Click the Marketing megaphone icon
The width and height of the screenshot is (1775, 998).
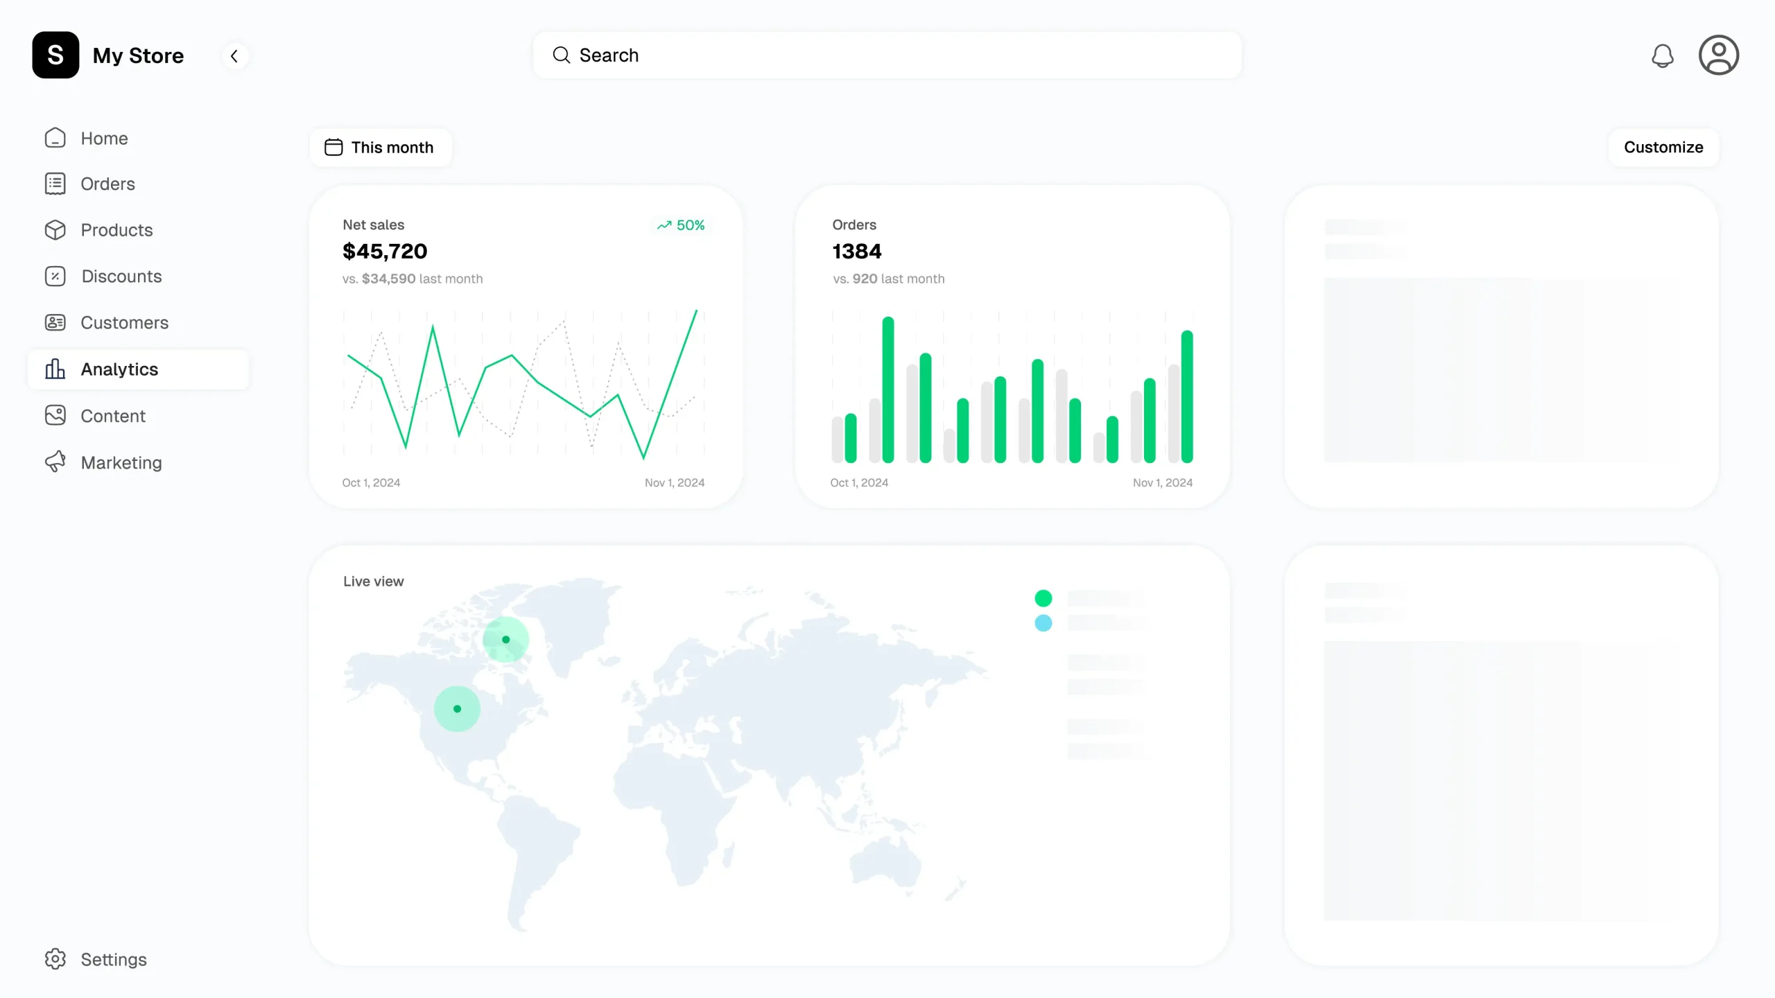coord(55,462)
